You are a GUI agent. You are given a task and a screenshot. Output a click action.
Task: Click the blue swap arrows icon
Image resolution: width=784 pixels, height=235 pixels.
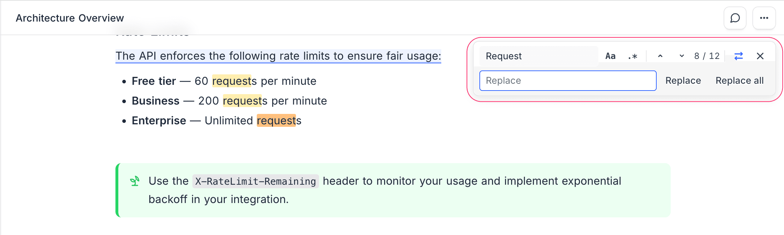738,56
